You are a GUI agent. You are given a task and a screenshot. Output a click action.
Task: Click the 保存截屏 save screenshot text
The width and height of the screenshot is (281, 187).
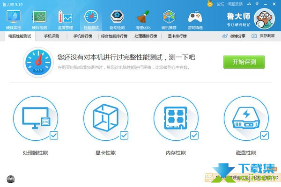[x=267, y=36]
